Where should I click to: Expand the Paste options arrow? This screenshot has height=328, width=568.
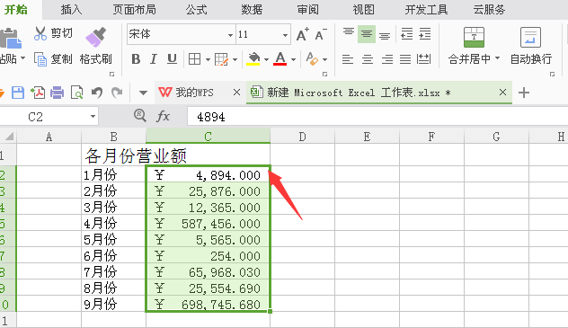(x=23, y=58)
